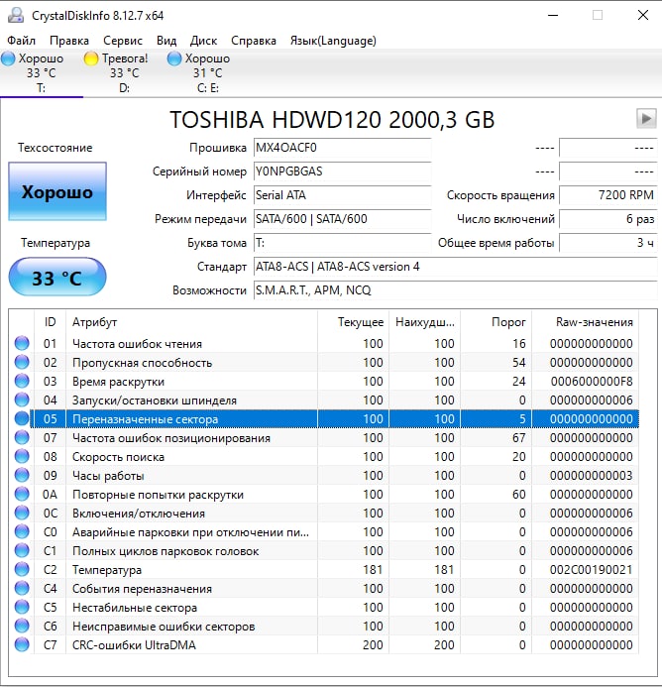662x687 pixels.
Task: Open the Вид menu
Action: coord(166,41)
